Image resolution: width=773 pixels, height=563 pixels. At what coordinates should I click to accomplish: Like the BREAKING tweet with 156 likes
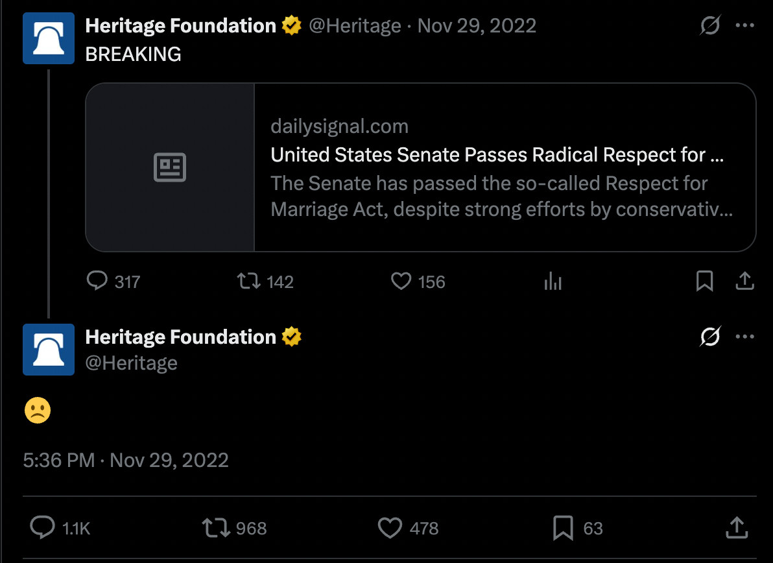click(x=401, y=281)
